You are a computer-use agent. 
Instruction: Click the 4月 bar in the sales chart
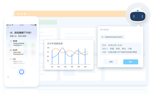(x=72, y=59)
